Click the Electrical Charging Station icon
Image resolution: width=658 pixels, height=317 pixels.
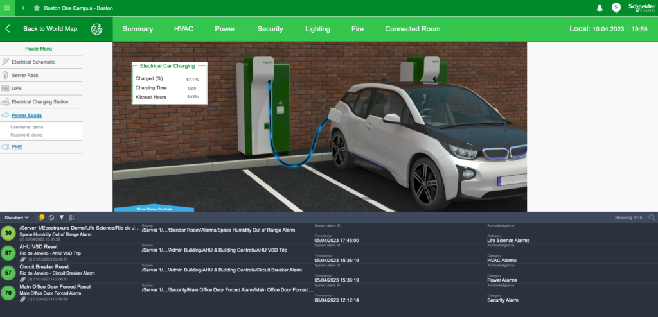click(5, 102)
